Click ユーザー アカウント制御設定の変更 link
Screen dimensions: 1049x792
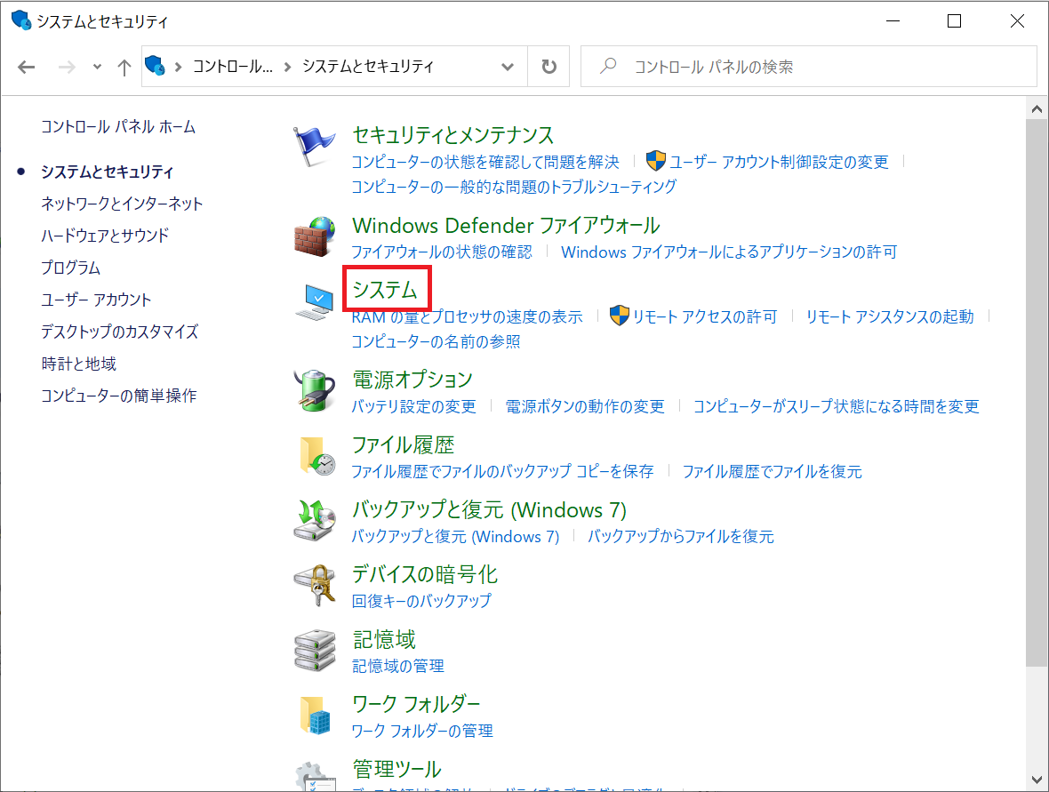point(779,162)
